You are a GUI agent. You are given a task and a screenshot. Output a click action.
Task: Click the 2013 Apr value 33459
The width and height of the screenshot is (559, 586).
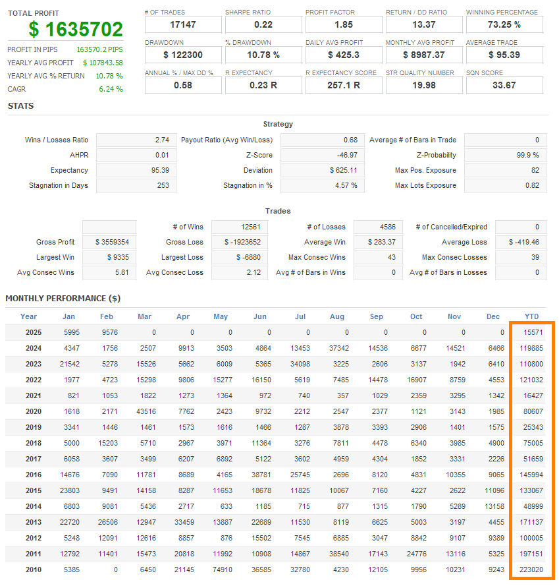click(x=184, y=522)
